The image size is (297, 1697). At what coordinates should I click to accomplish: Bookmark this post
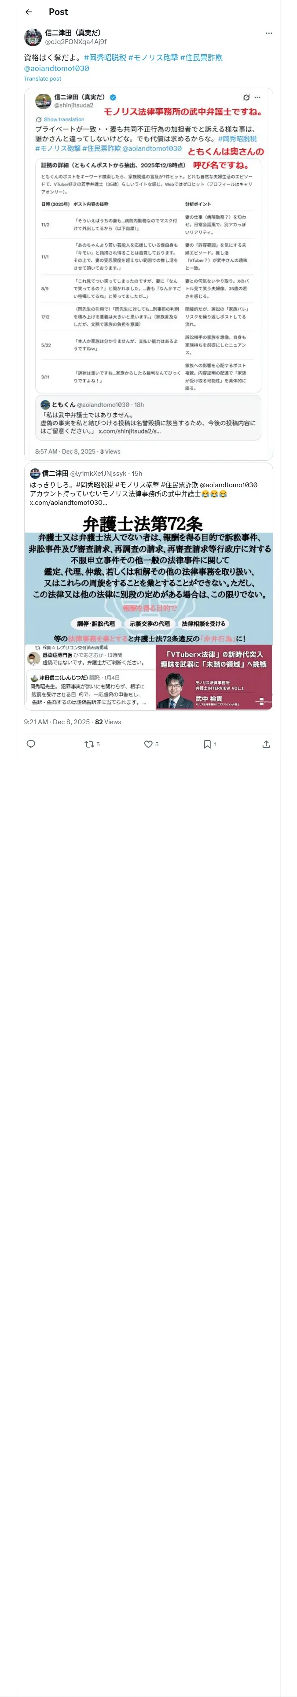[x=207, y=744]
